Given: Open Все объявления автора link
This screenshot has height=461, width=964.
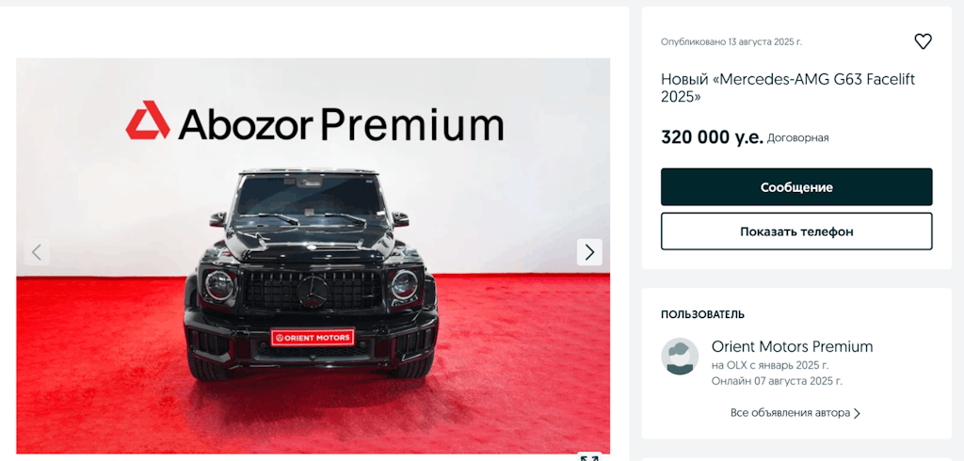Looking at the screenshot, I should [x=790, y=412].
